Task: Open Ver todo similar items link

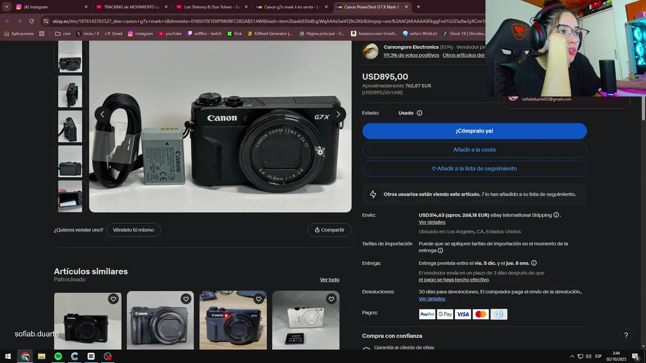Action: (x=330, y=280)
